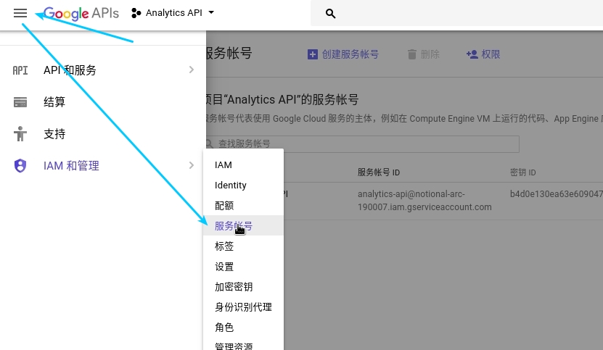The width and height of the screenshot is (603, 350).
Task: Click the 删除 trash icon
Action: [412, 54]
